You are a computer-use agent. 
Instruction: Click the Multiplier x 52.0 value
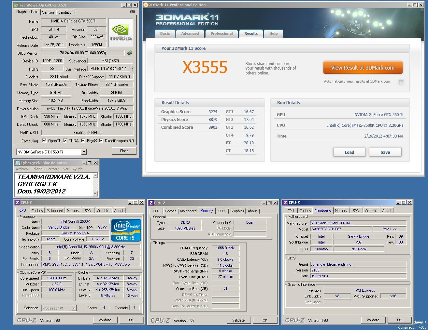click(x=57, y=284)
